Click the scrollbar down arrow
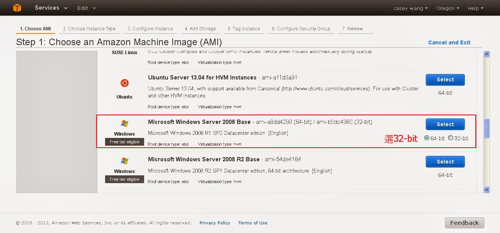Screen dimensions: 500x233 486,190
